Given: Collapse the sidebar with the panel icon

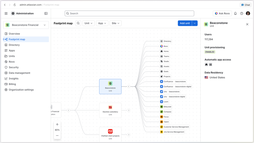Looking at the screenshot, I should (46, 13).
